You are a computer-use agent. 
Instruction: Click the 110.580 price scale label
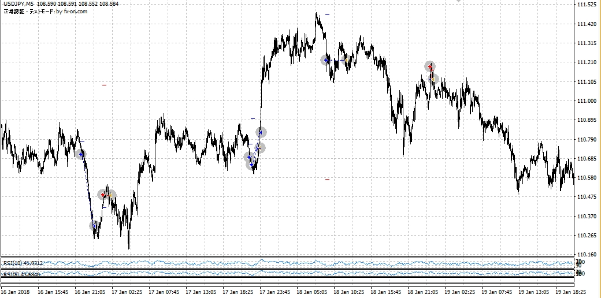click(x=585, y=178)
